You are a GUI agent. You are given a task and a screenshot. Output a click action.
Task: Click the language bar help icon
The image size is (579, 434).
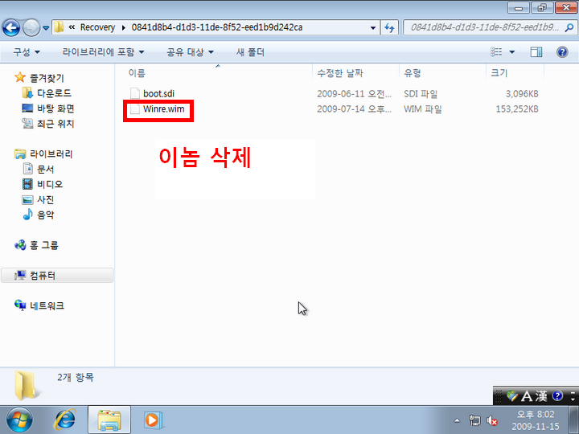coord(557,396)
